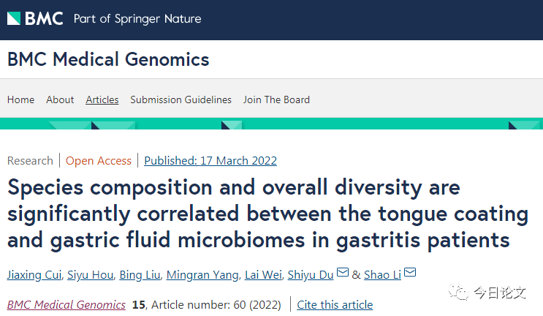Open the Home menu item
Viewport: 543px width, 316px height.
(x=20, y=99)
